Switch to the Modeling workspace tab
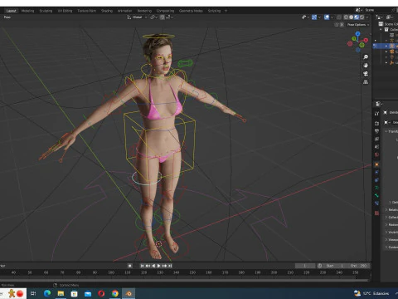Viewport: 398px width, 299px height. click(x=27, y=11)
